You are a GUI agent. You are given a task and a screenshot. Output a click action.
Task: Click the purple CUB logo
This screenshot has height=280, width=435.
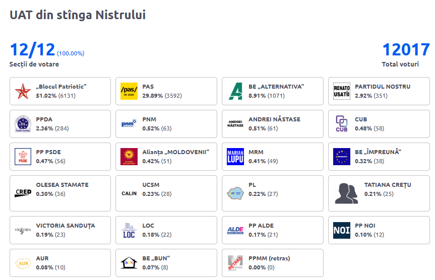pos(342,124)
